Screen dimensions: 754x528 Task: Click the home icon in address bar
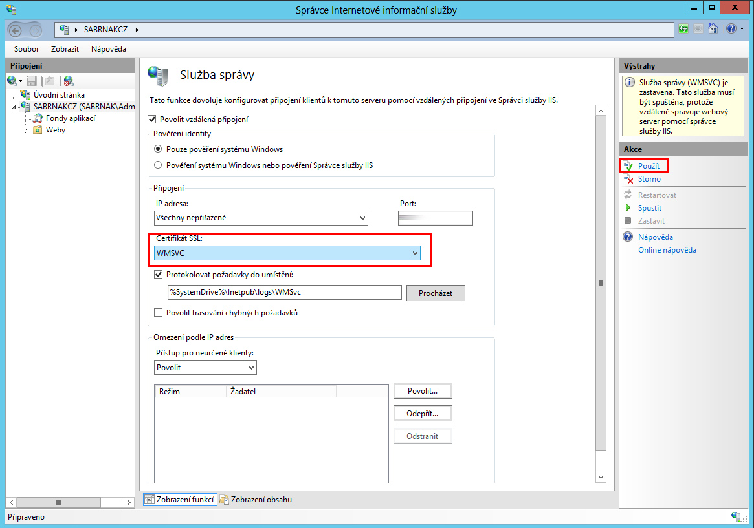[x=713, y=29]
